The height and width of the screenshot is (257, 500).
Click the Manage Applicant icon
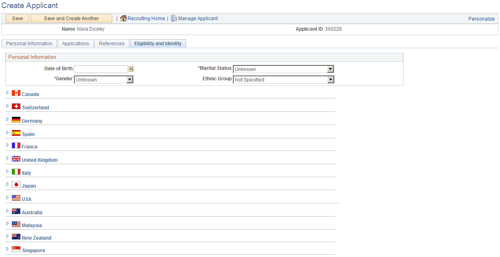point(174,18)
